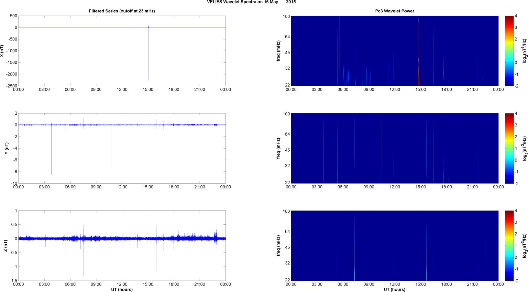This screenshot has height=292, width=528.
Task: Click the 'Y (nT)' axis label
Action: 6,148
